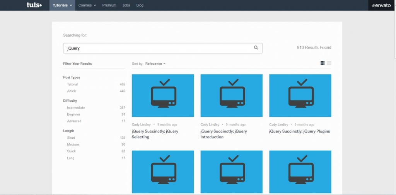Click the 'Difficulty' heading
Screen dimensions: 396x195
tap(70, 101)
